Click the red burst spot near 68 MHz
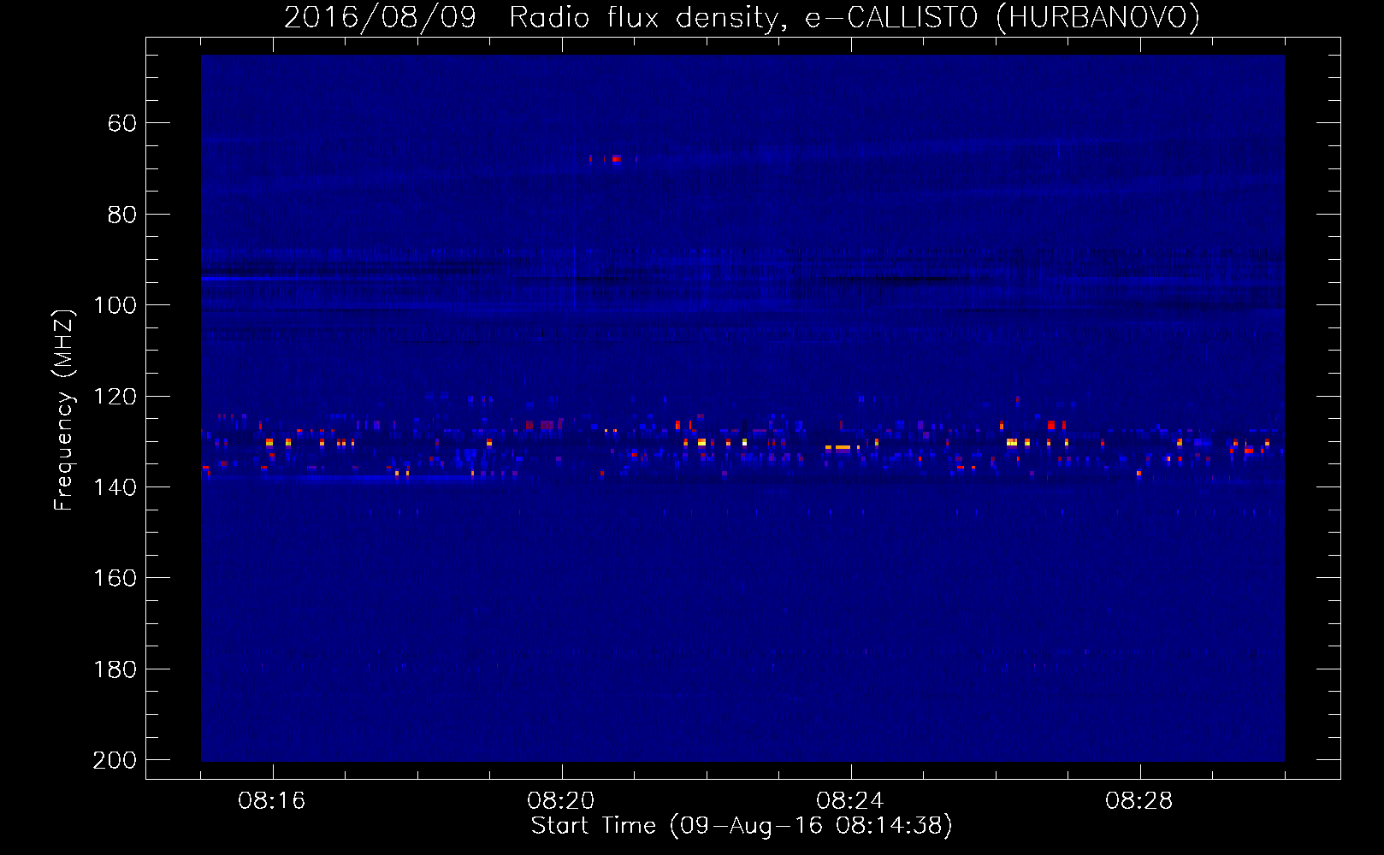Screen dimensions: 1384x855 coord(615,159)
